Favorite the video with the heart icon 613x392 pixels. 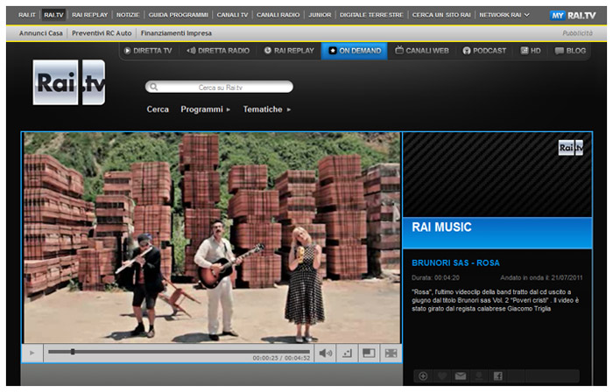[x=441, y=376]
